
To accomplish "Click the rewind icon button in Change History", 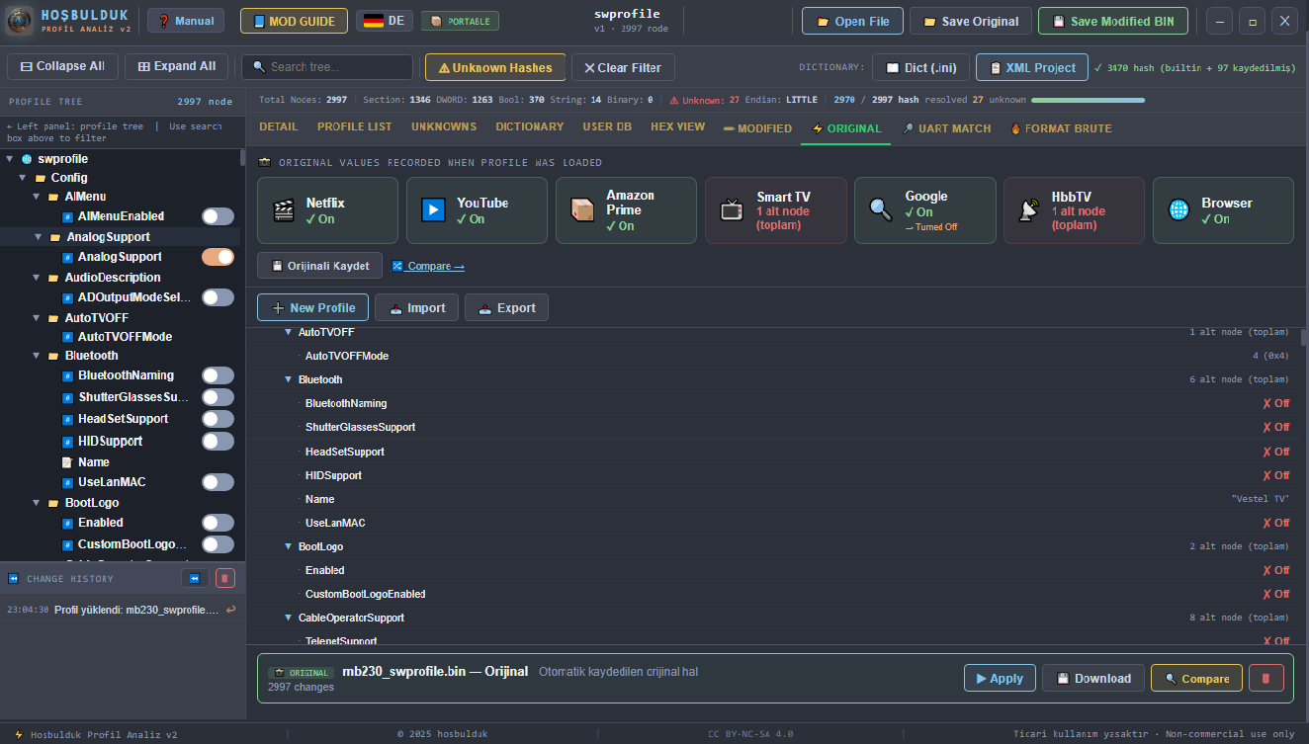I will coord(195,578).
